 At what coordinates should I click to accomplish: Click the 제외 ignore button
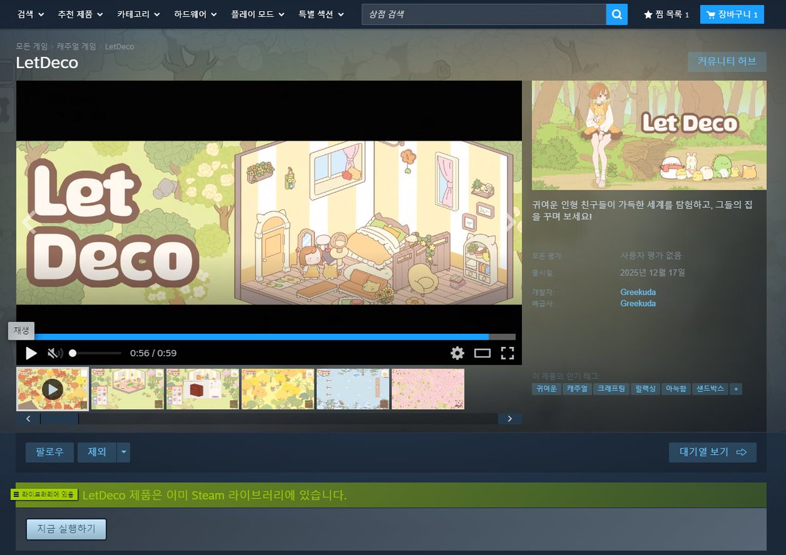pyautogui.click(x=97, y=452)
